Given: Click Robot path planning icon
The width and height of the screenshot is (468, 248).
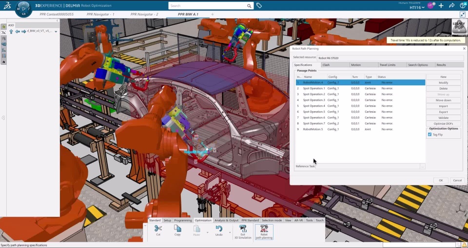Looking at the screenshot, I should (264, 232).
